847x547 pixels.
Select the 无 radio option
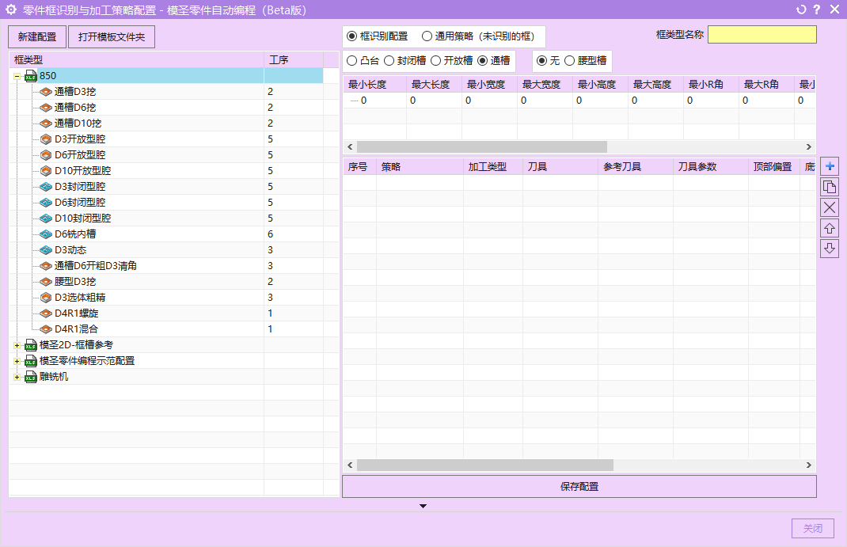pos(541,60)
